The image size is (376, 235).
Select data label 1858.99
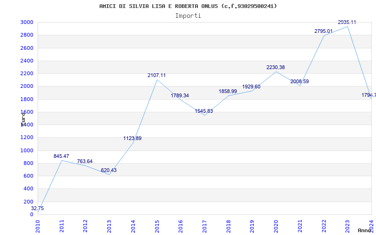click(x=228, y=91)
